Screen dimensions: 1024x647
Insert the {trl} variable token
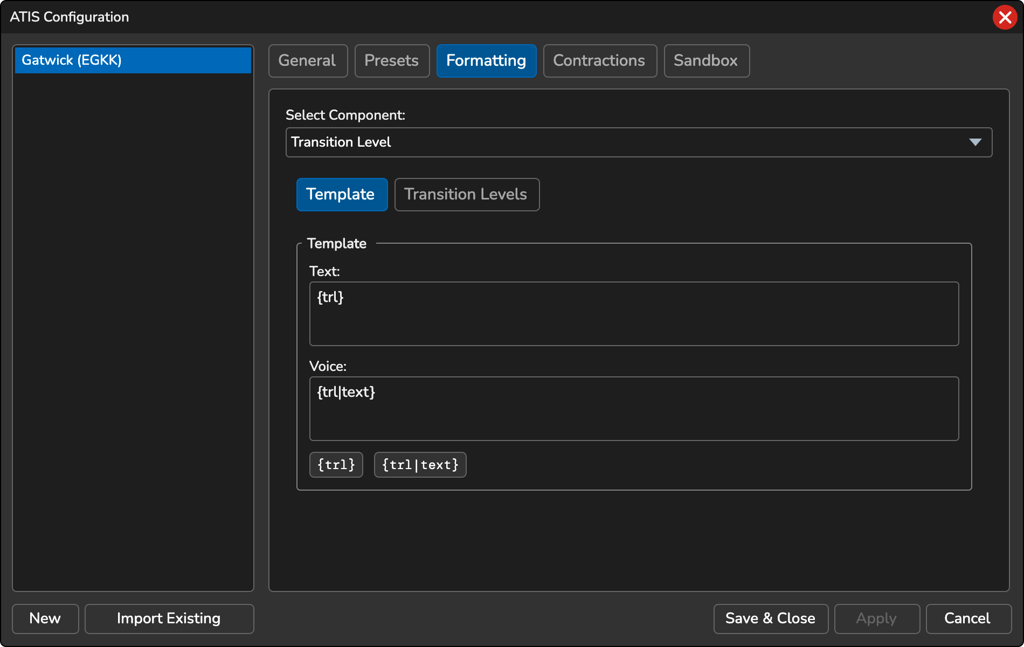click(336, 465)
